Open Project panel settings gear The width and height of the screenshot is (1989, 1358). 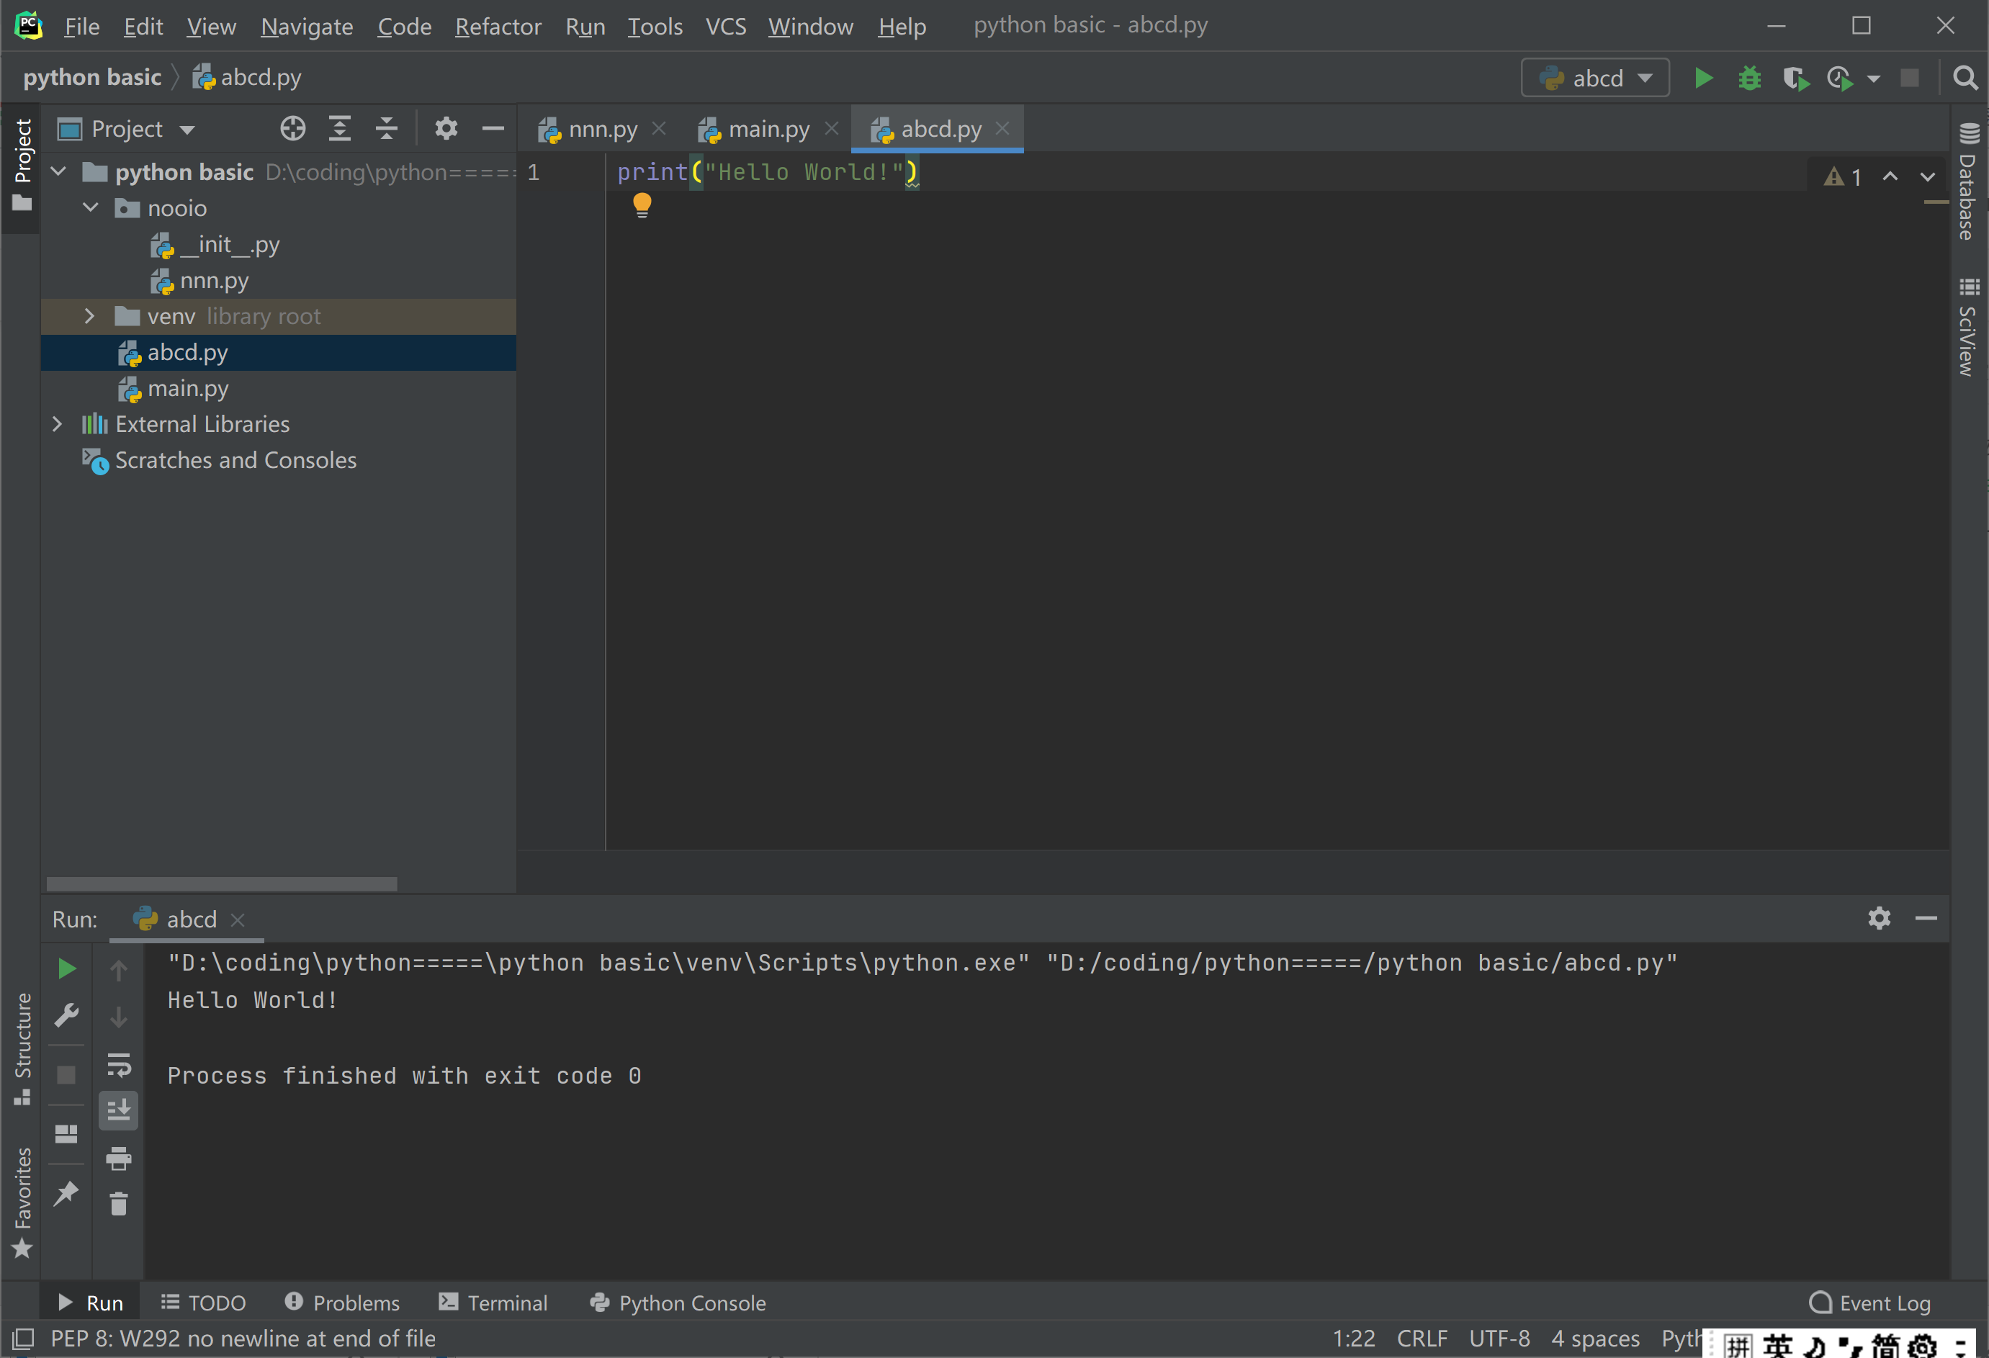tap(446, 128)
